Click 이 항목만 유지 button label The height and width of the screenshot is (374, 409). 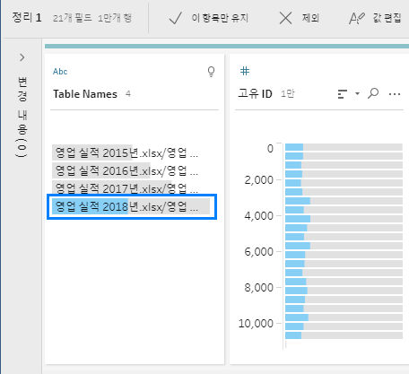220,18
